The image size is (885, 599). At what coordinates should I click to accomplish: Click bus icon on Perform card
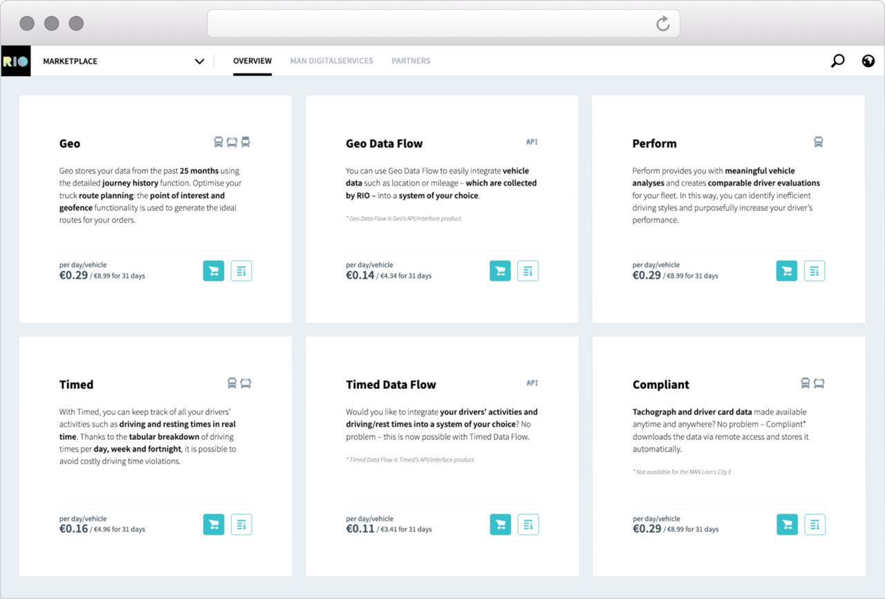pos(818,142)
